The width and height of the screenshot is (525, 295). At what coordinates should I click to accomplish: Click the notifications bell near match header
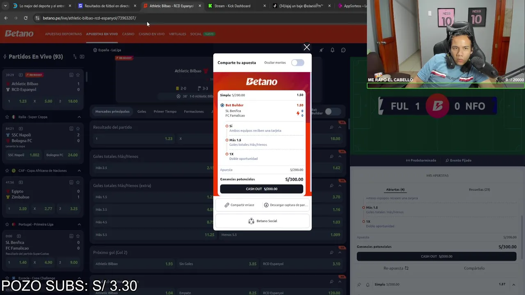(x=332, y=50)
